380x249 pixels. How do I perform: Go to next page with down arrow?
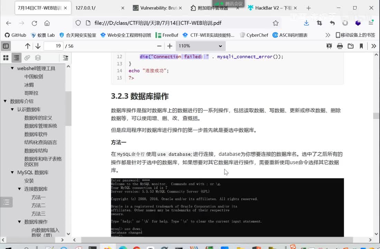click(x=38, y=46)
